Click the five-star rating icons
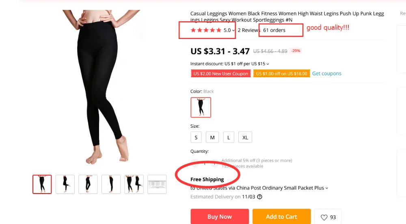Screen dimensions: 406x224 206,30
